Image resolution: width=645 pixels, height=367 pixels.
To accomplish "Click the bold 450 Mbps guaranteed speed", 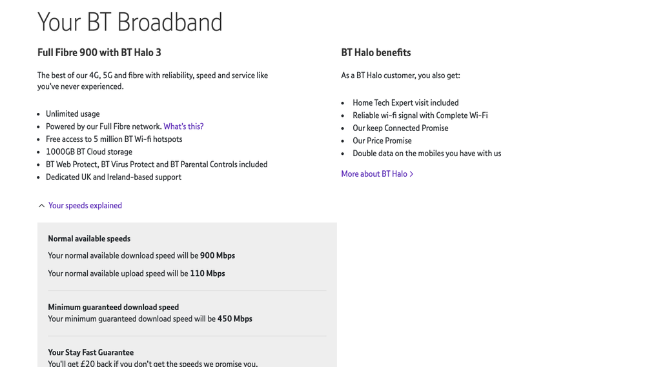I will pyautogui.click(x=235, y=319).
